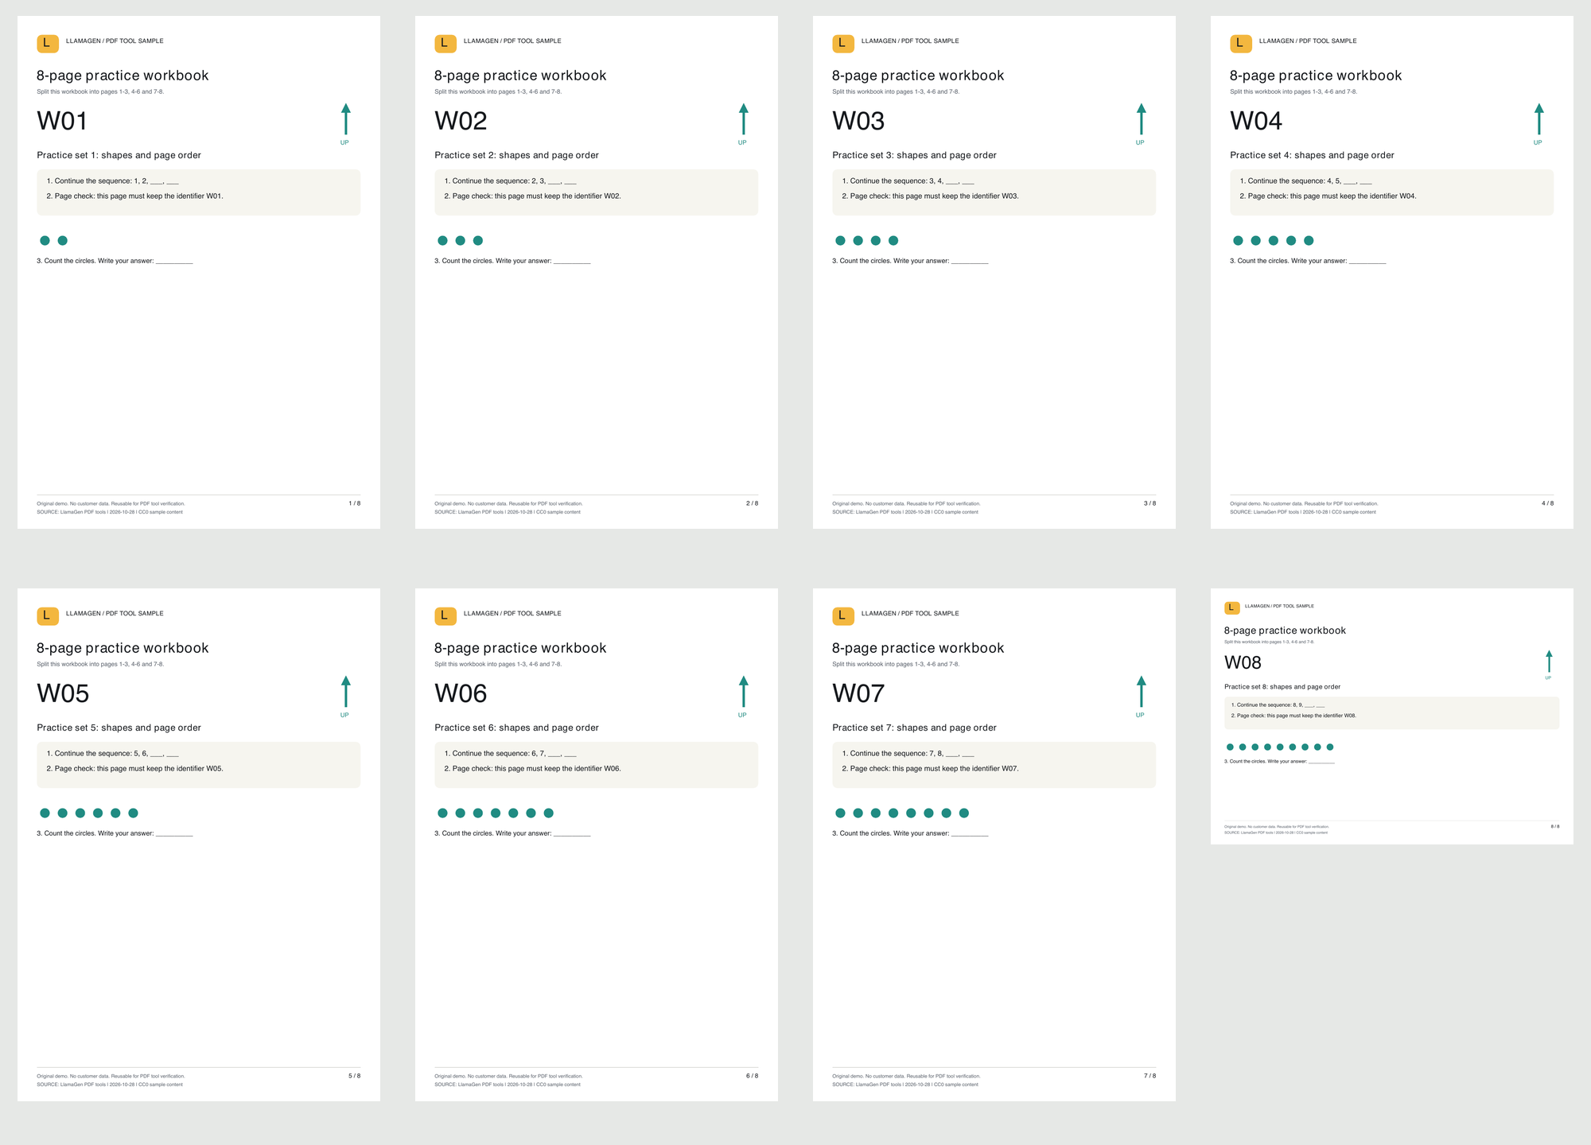Click 'Count the circles' line on page W02
Screen dimensions: 1591x1145
coord(512,261)
